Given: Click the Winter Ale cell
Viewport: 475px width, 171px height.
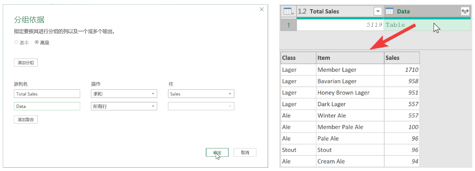Looking at the screenshot, I should 350,116.
